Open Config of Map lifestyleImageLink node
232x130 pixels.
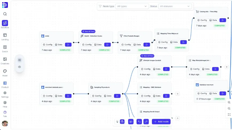[195, 69]
